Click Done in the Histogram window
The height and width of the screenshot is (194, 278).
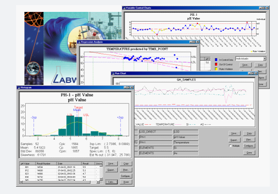click(x=126, y=182)
